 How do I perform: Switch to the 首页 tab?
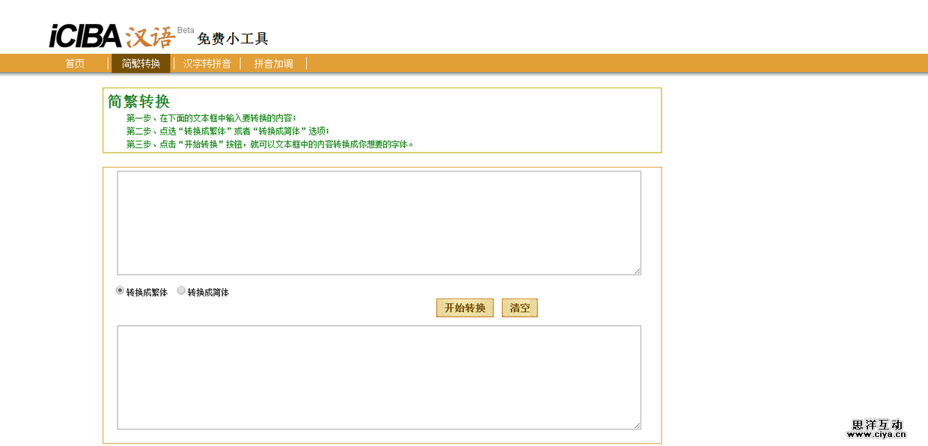pos(75,63)
